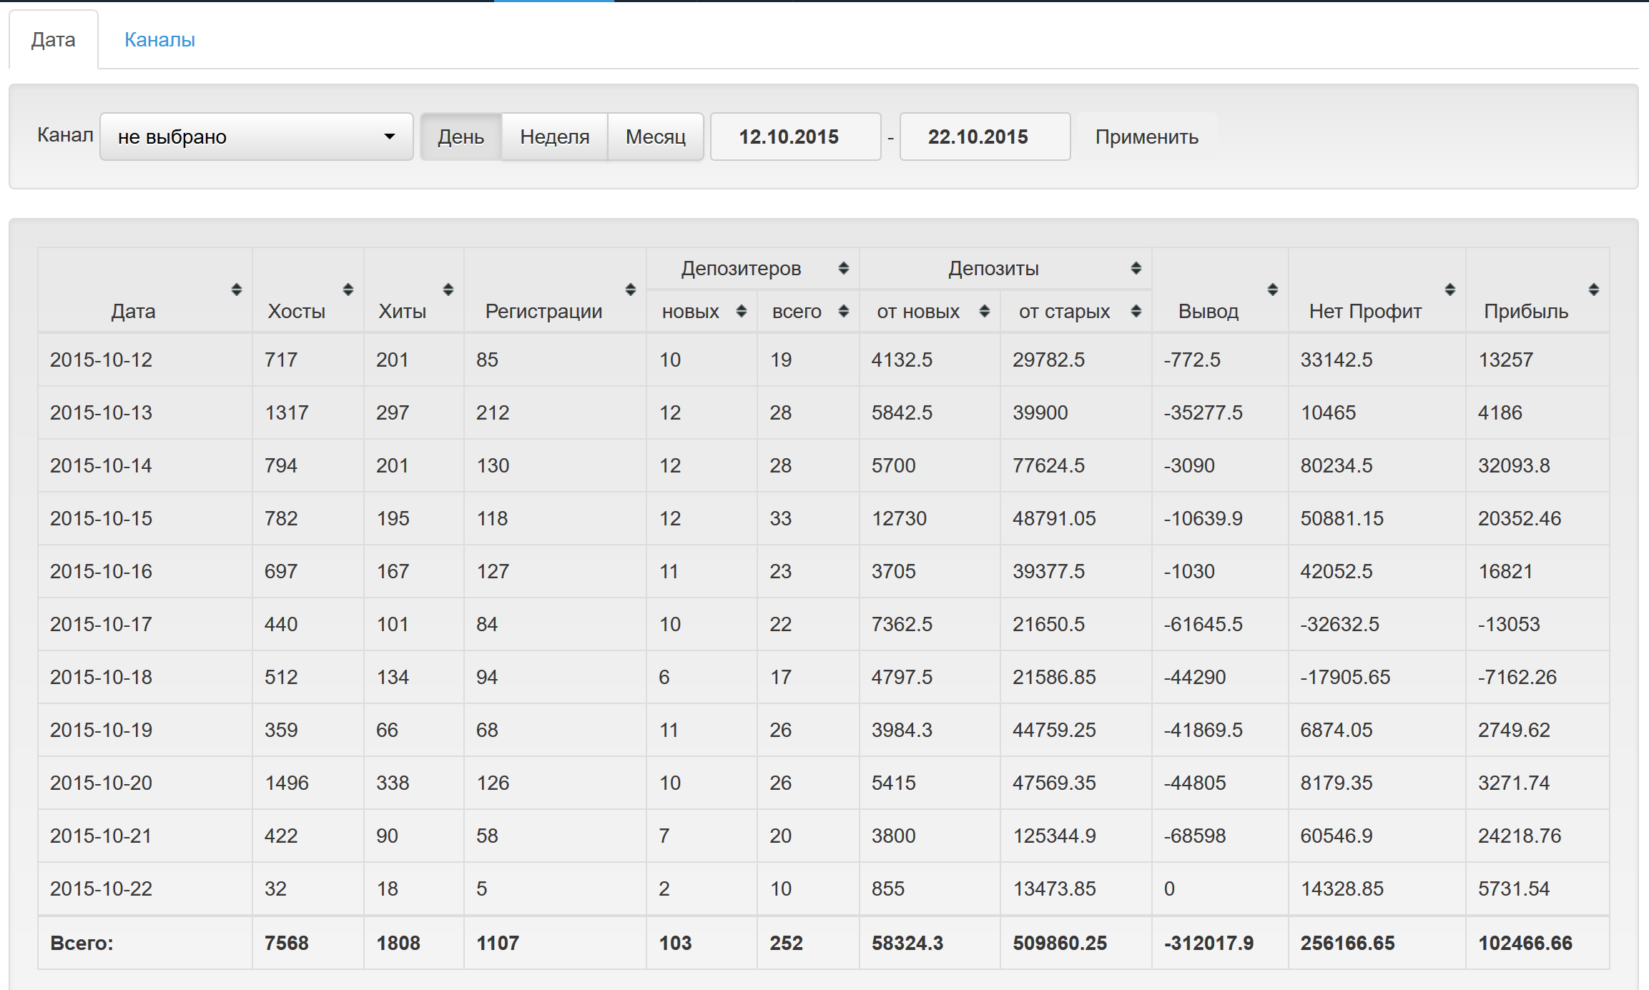Sort table by Дата column arrow
This screenshot has height=990, width=1649.
pos(236,289)
